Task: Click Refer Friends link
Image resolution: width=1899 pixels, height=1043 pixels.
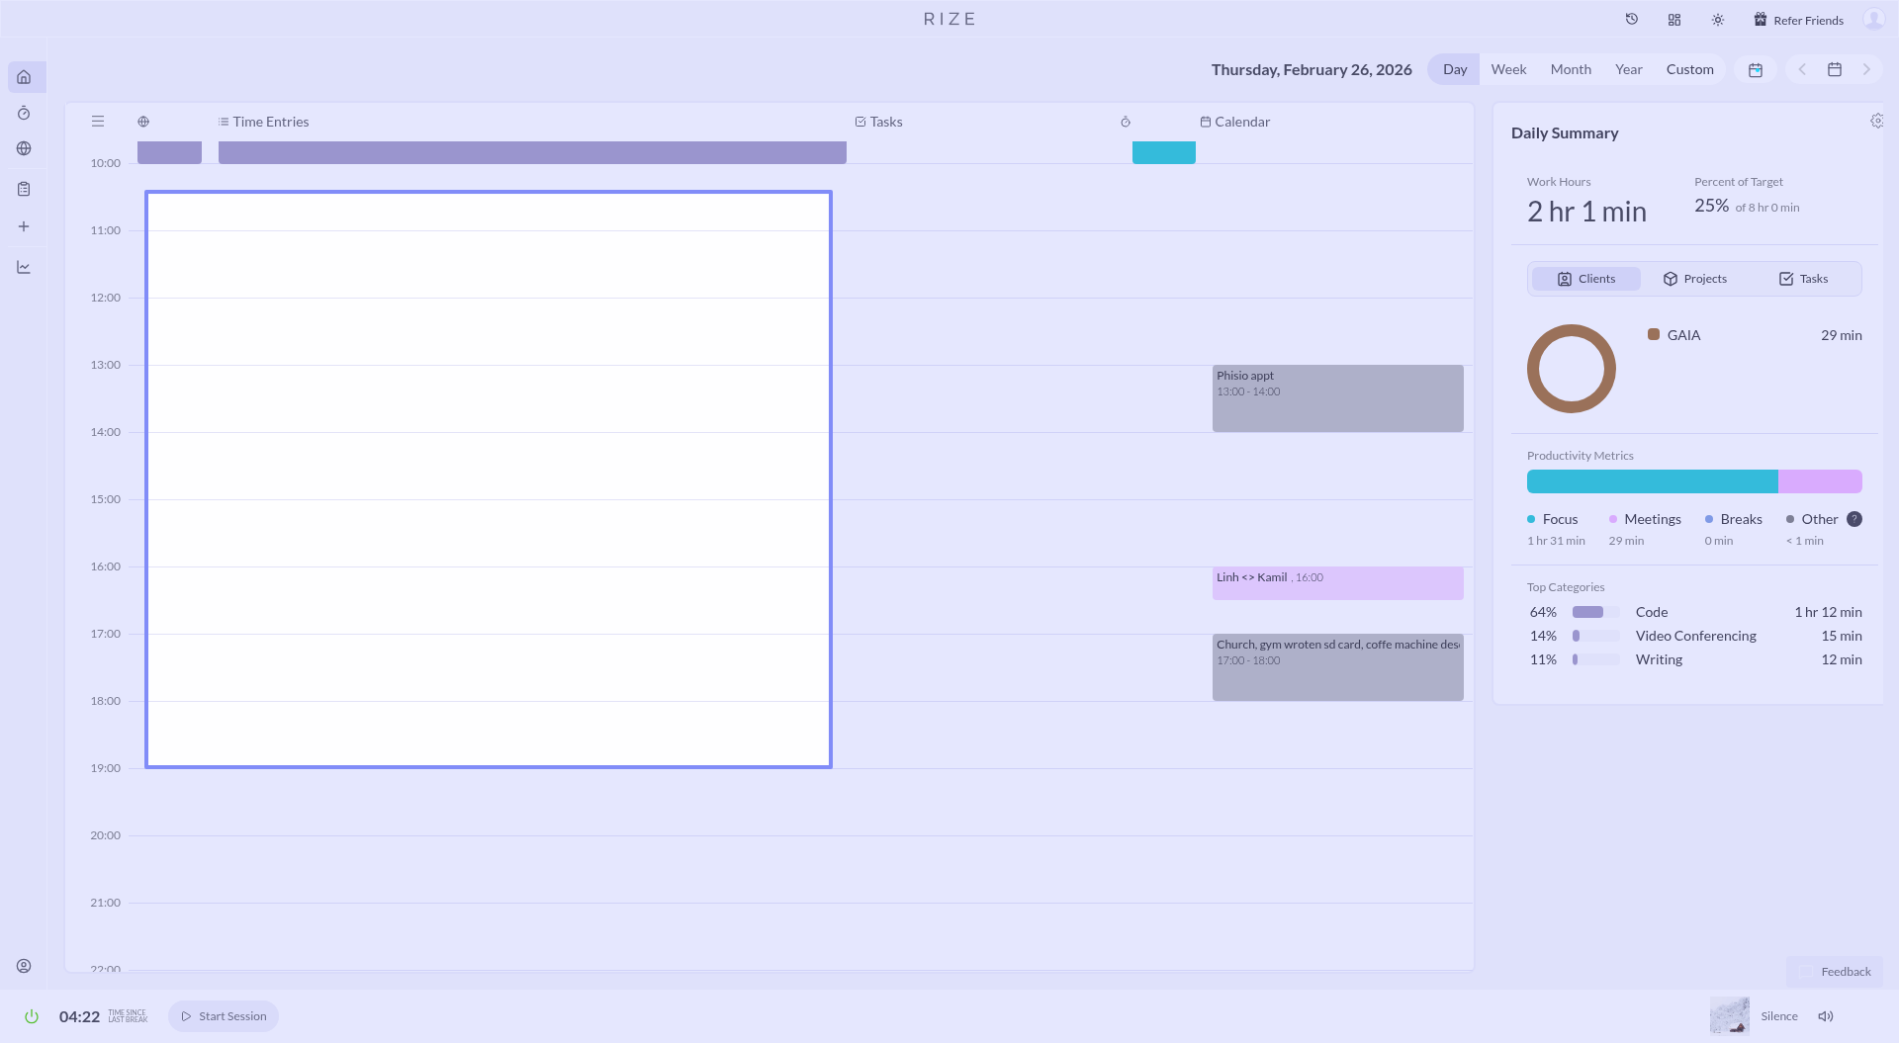Action: click(1798, 20)
